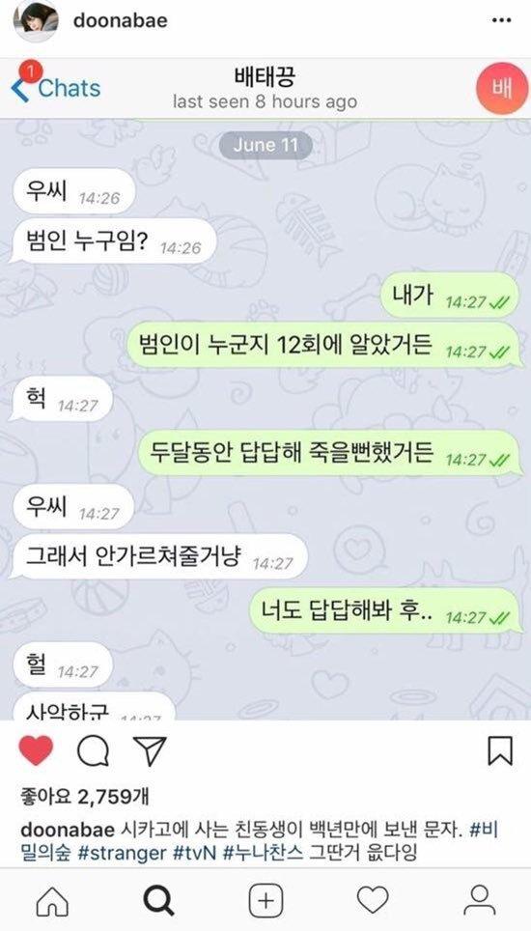Tap the new post plus icon

(x=265, y=901)
